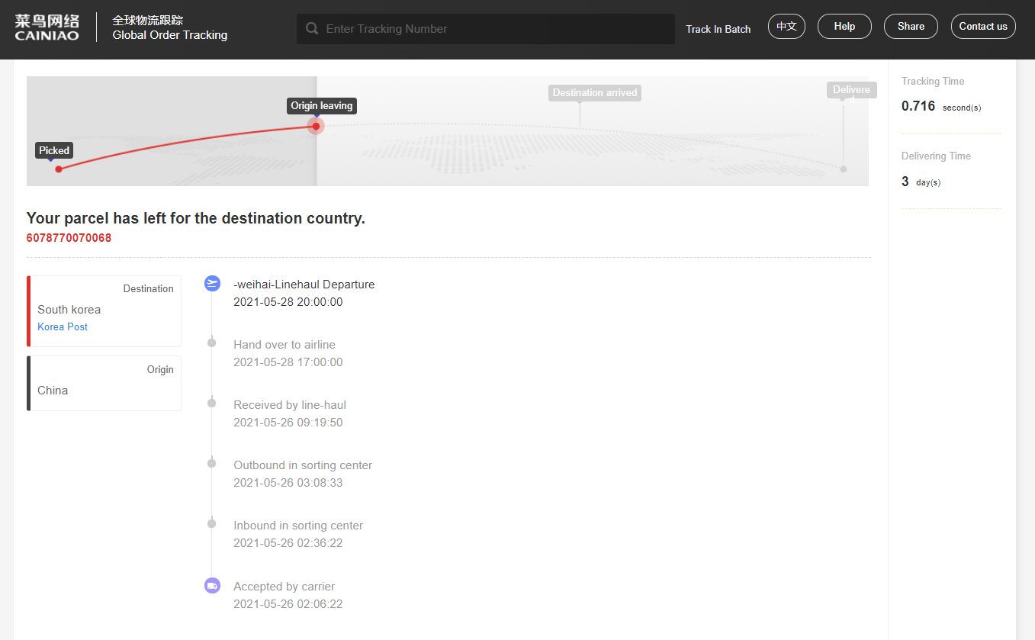Click the Origin card label
Screen dimensions: 1035x640
pos(160,370)
